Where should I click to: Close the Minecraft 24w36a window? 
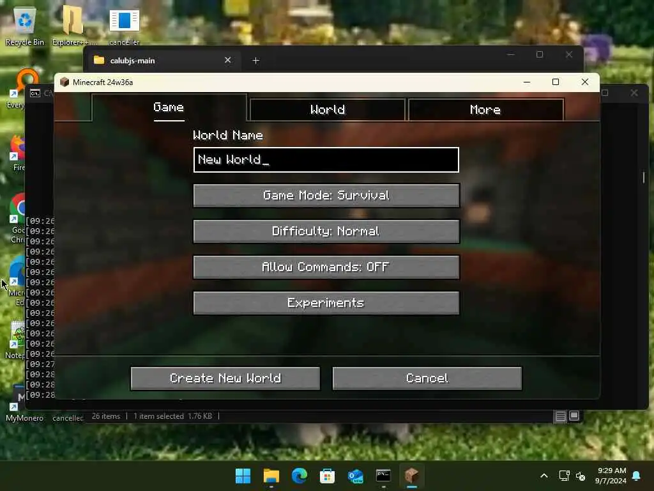click(585, 82)
